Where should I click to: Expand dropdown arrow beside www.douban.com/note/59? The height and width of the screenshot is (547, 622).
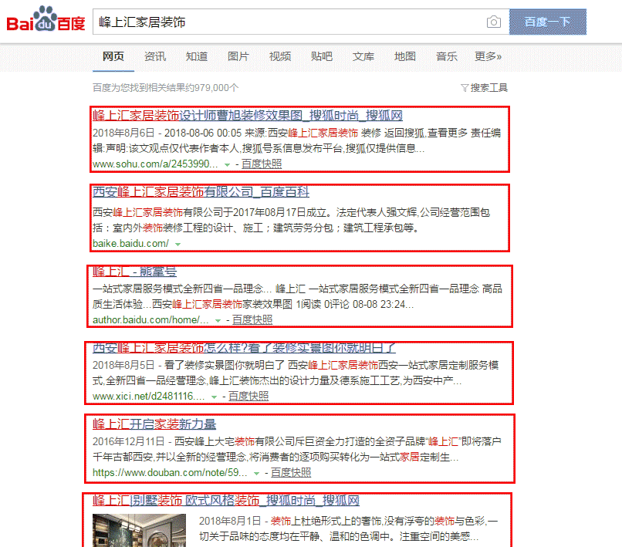(257, 474)
